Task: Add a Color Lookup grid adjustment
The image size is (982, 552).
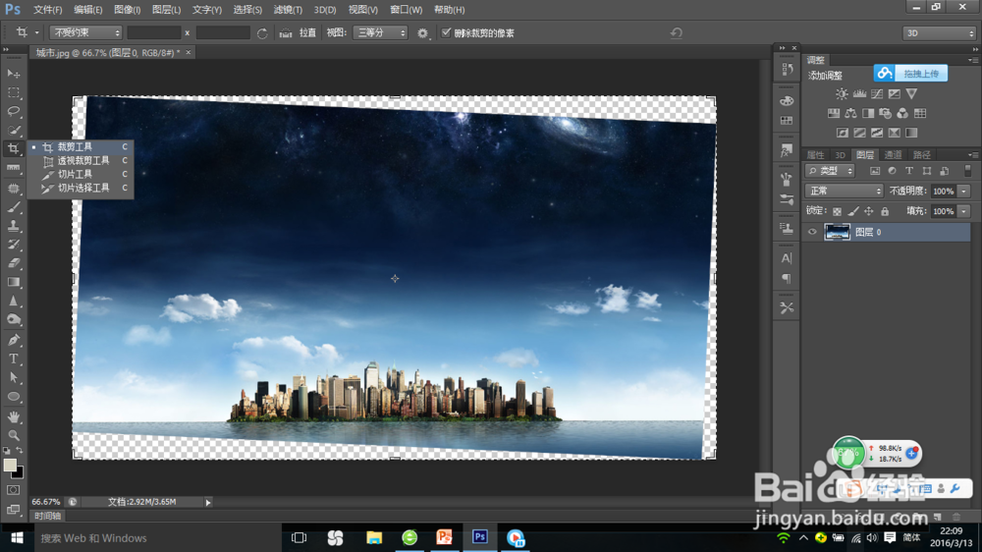Action: tap(920, 113)
